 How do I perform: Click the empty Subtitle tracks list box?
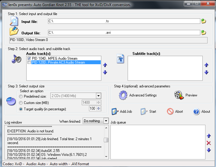click(x=165, y=68)
